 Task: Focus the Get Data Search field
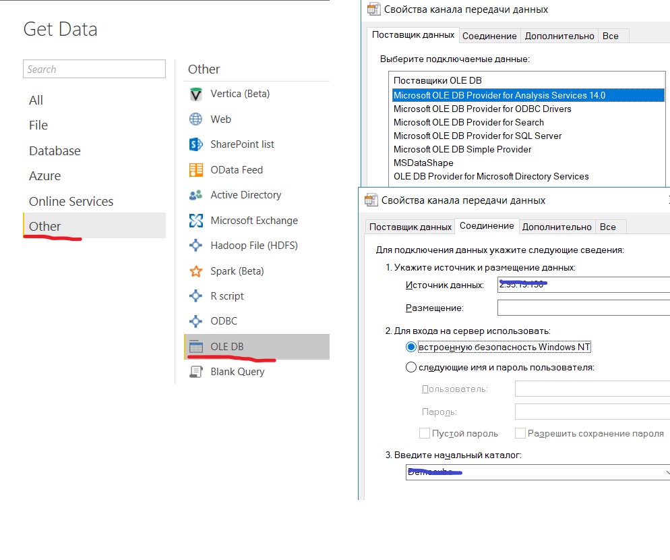(x=94, y=69)
